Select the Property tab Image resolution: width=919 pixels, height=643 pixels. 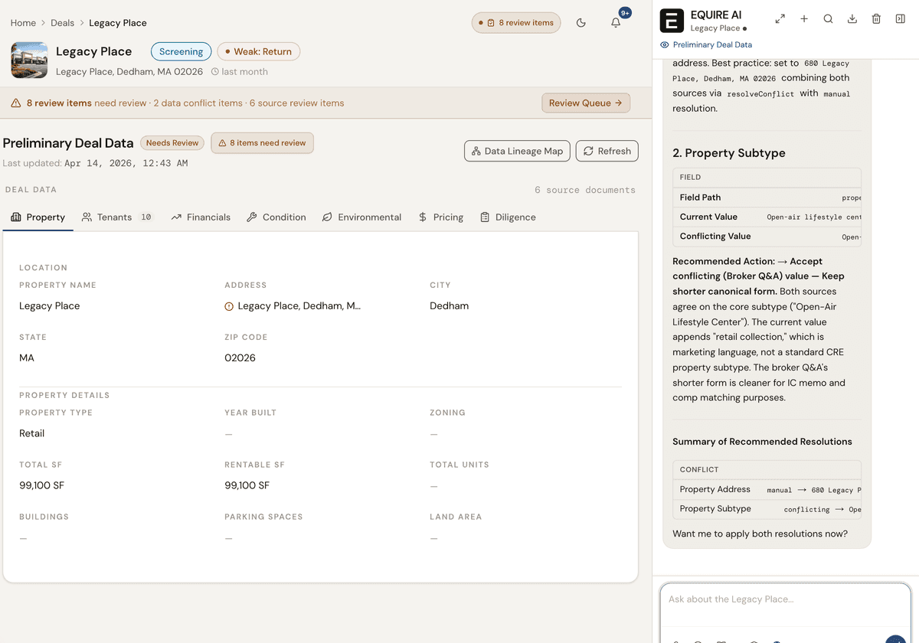(x=38, y=217)
